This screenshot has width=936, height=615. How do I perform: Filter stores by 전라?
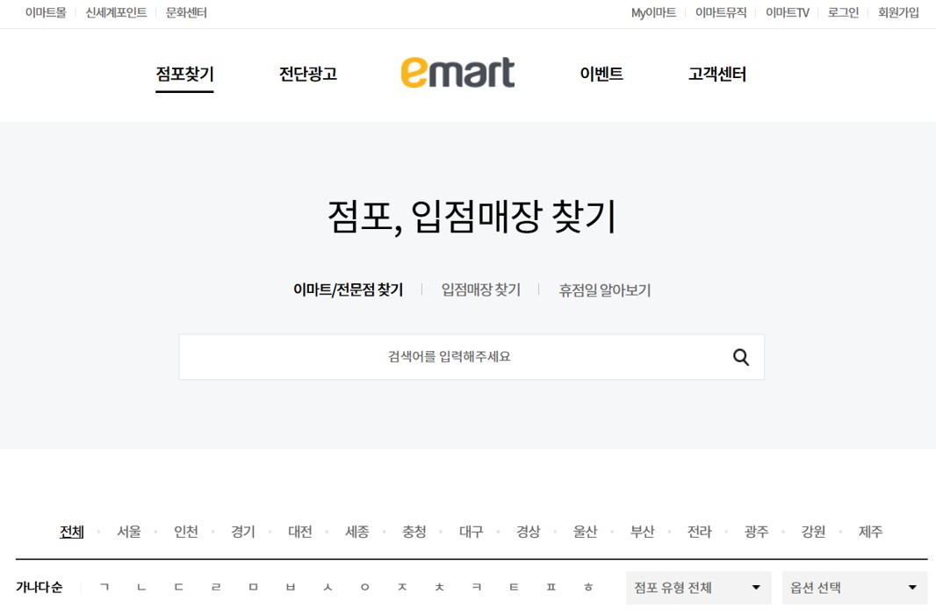click(x=699, y=532)
